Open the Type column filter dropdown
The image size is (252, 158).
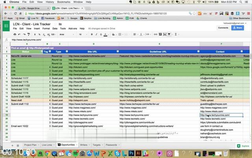pos(67,51)
